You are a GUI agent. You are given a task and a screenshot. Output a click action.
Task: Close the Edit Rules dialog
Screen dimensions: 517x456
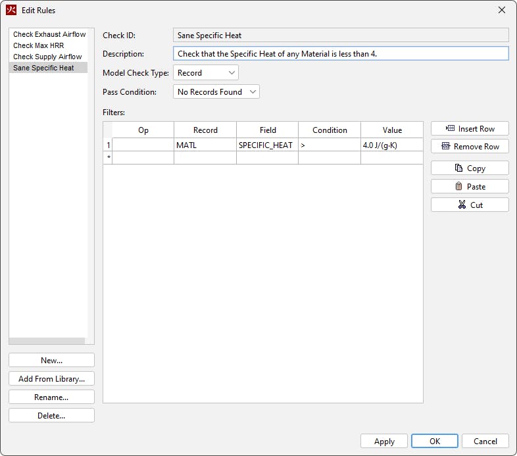pyautogui.click(x=501, y=10)
